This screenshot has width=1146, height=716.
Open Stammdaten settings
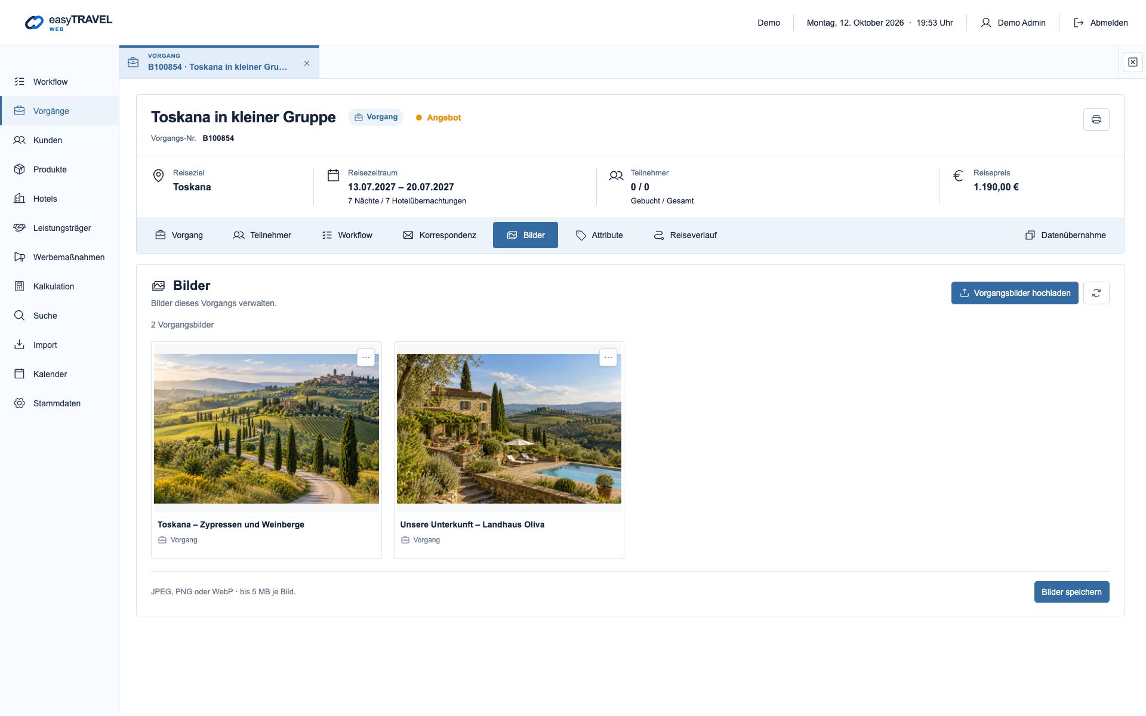click(x=60, y=403)
